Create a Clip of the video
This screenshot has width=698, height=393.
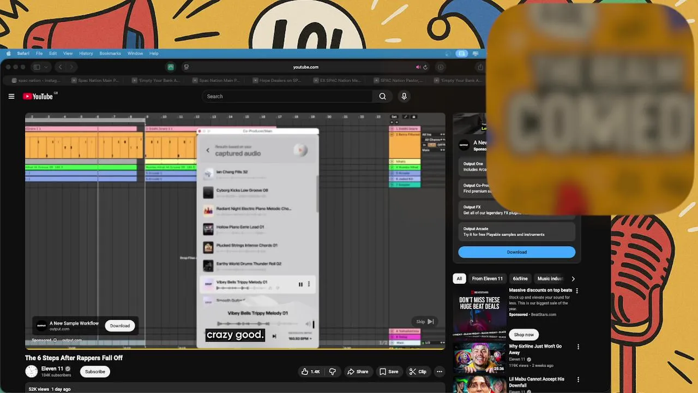point(418,372)
